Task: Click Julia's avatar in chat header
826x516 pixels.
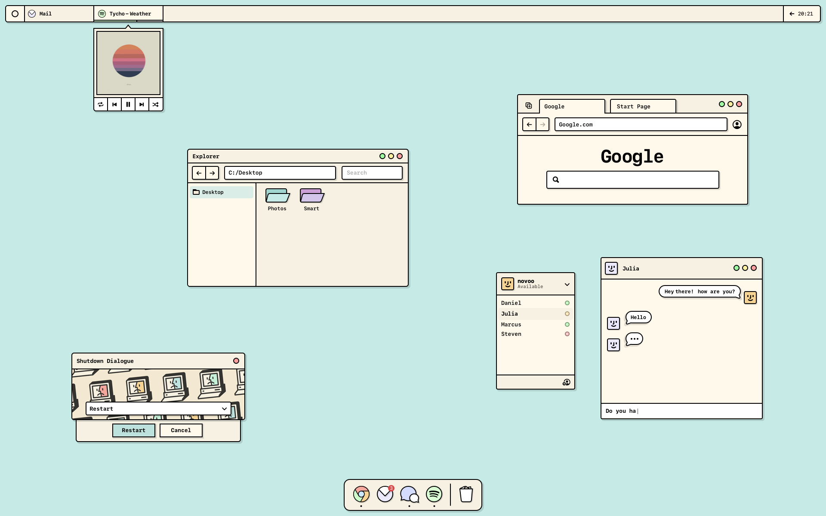Action: 611,268
